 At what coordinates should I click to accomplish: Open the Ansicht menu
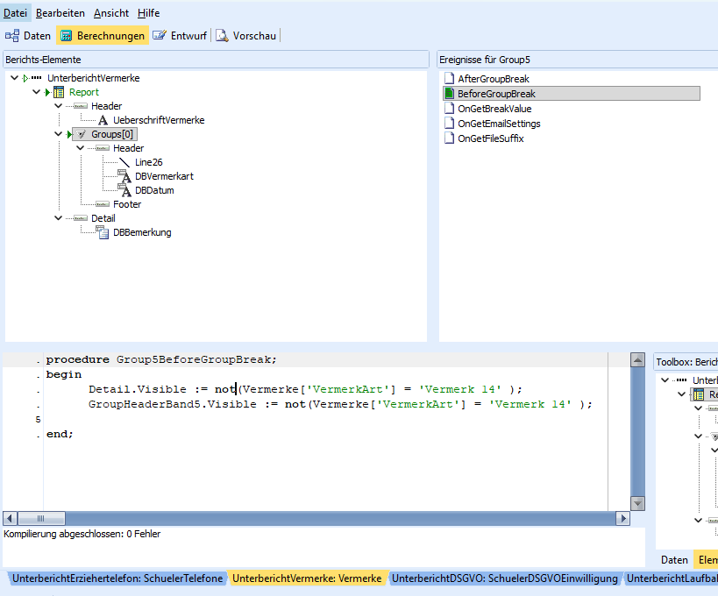tap(111, 13)
